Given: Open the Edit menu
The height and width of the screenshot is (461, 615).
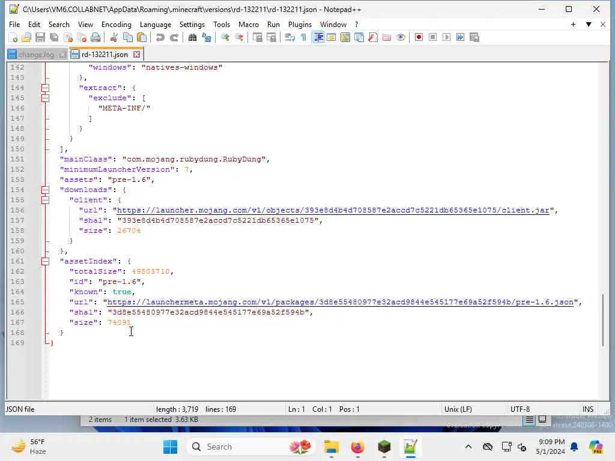Looking at the screenshot, I should 34,24.
